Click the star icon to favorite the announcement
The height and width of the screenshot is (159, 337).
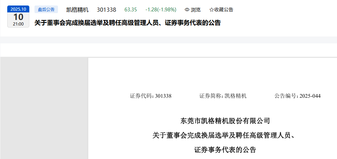(211, 10)
